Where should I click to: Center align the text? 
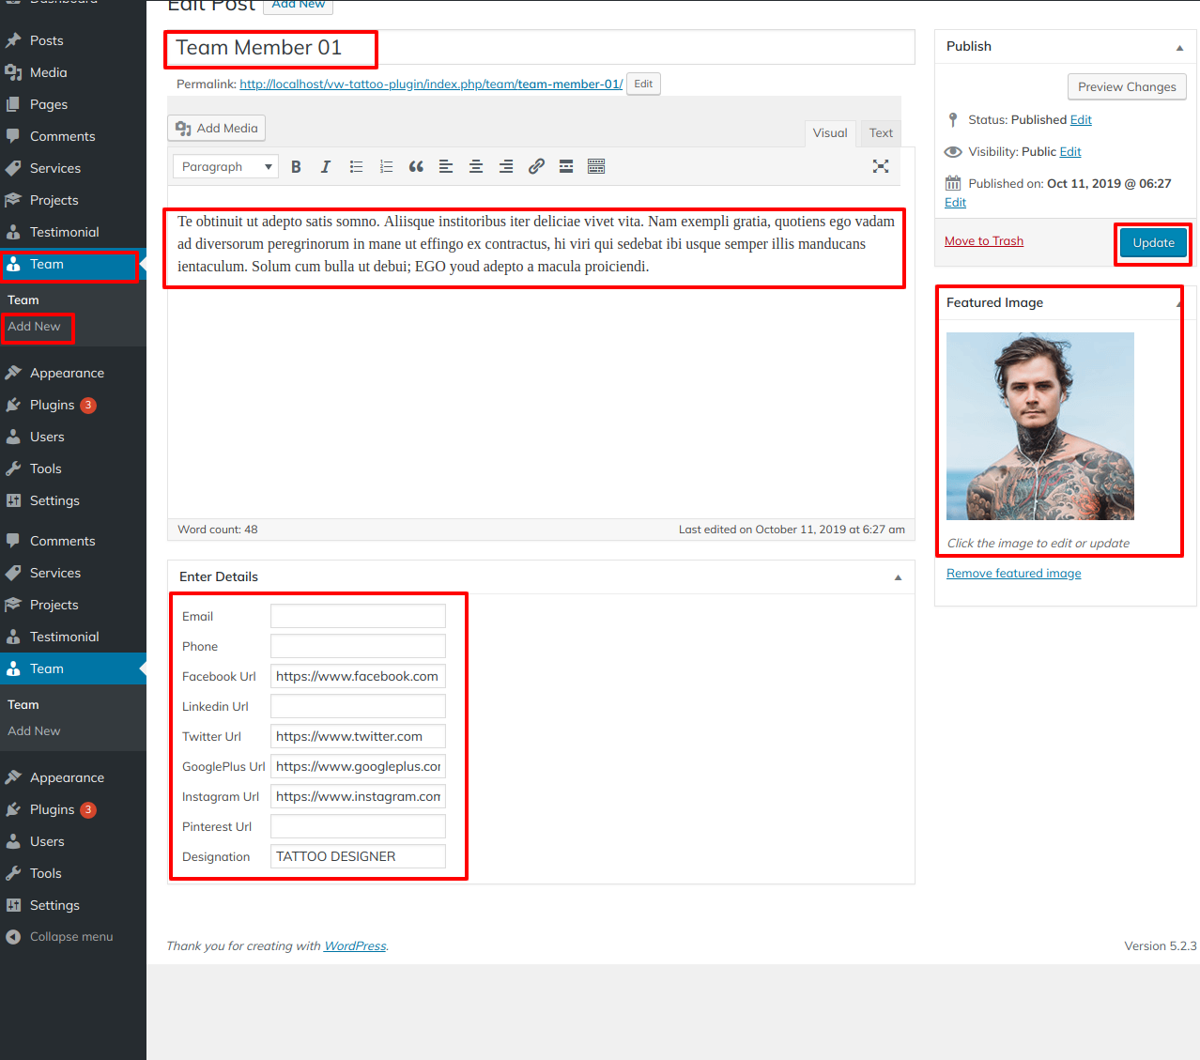[476, 167]
